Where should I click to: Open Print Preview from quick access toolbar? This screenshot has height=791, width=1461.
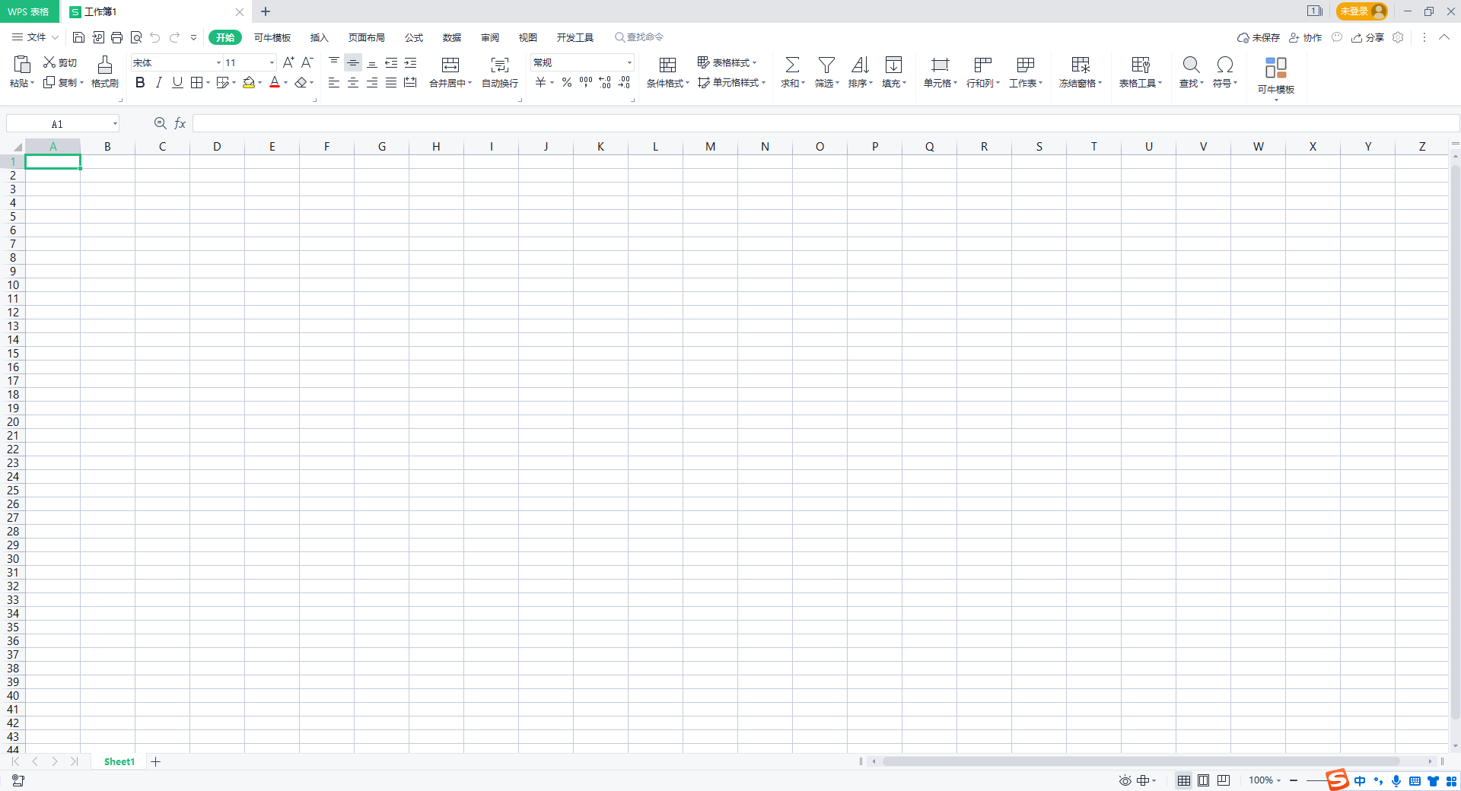[x=136, y=37]
